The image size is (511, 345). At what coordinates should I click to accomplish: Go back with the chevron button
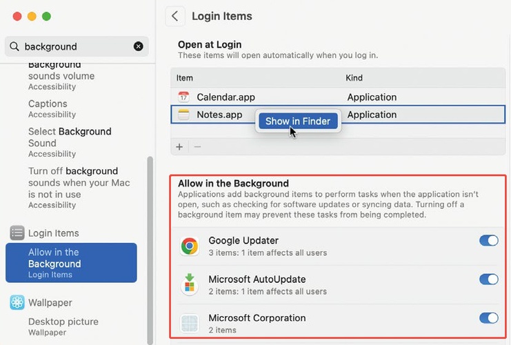click(x=175, y=16)
